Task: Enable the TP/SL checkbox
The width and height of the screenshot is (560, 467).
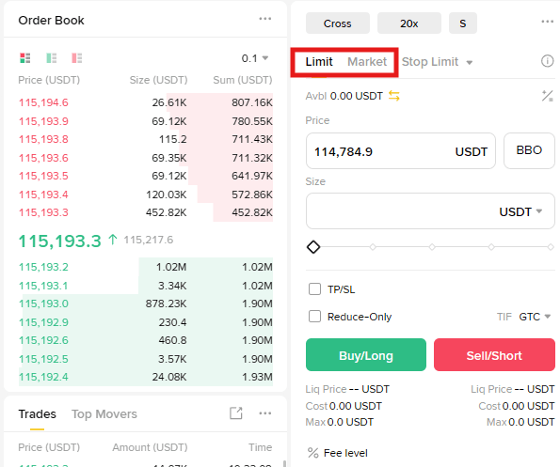Action: coord(314,288)
